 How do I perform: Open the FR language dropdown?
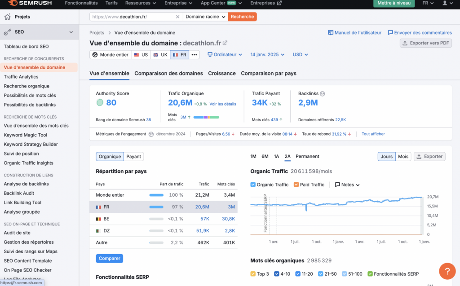pos(428,3)
